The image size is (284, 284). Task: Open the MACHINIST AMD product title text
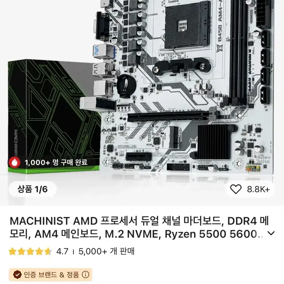[139, 227]
